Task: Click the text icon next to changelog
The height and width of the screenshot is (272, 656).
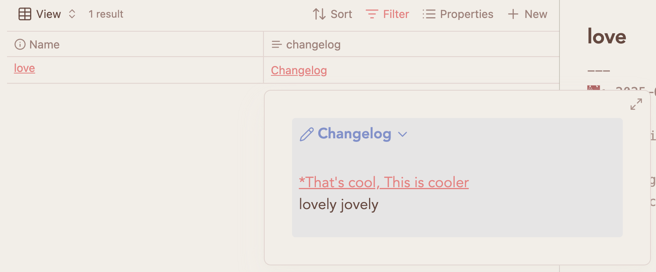Action: [277, 45]
